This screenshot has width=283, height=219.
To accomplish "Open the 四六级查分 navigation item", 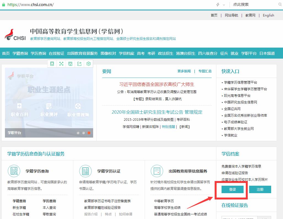I will 208,53.
